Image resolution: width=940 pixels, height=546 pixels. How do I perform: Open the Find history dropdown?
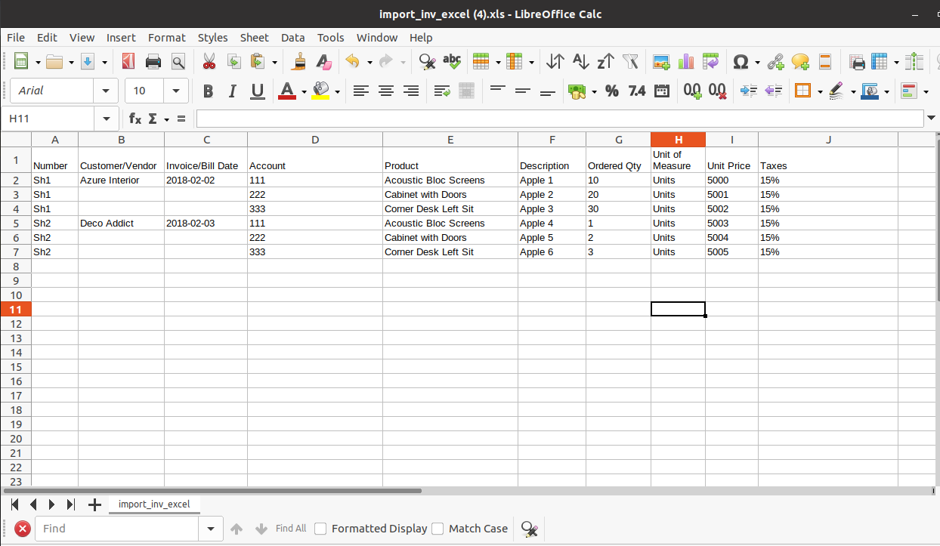click(210, 529)
